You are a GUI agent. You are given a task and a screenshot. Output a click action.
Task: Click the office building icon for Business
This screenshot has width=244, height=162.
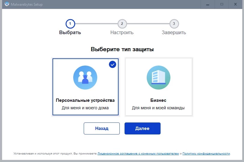tap(158, 78)
